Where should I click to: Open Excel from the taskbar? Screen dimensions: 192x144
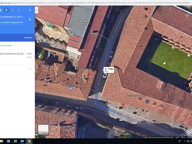click(x=15, y=141)
